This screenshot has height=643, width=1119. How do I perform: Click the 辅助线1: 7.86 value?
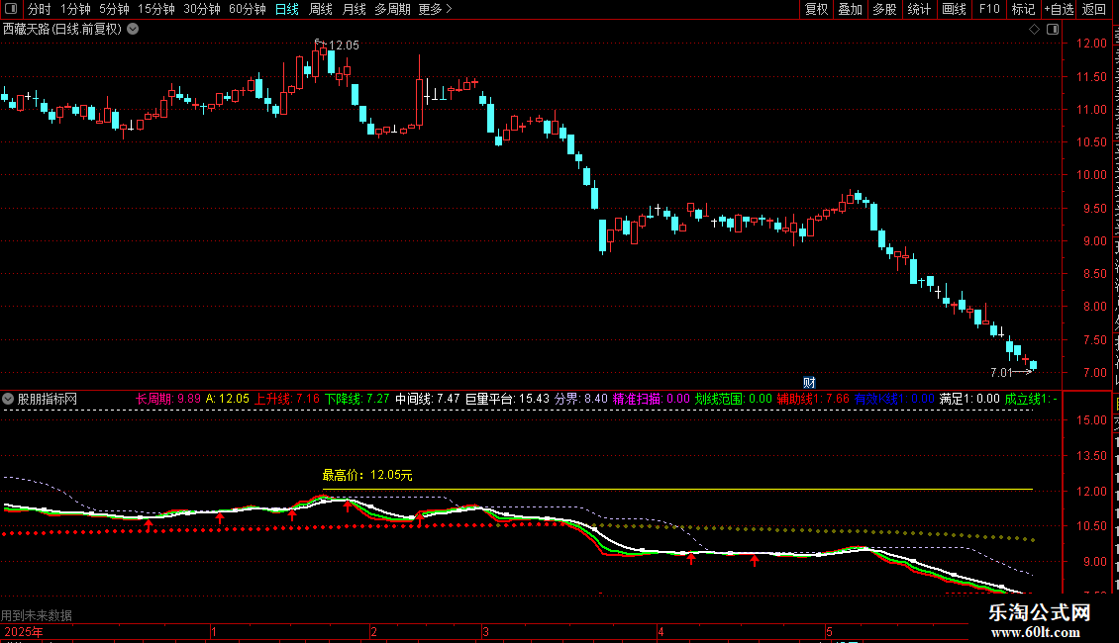coord(813,400)
